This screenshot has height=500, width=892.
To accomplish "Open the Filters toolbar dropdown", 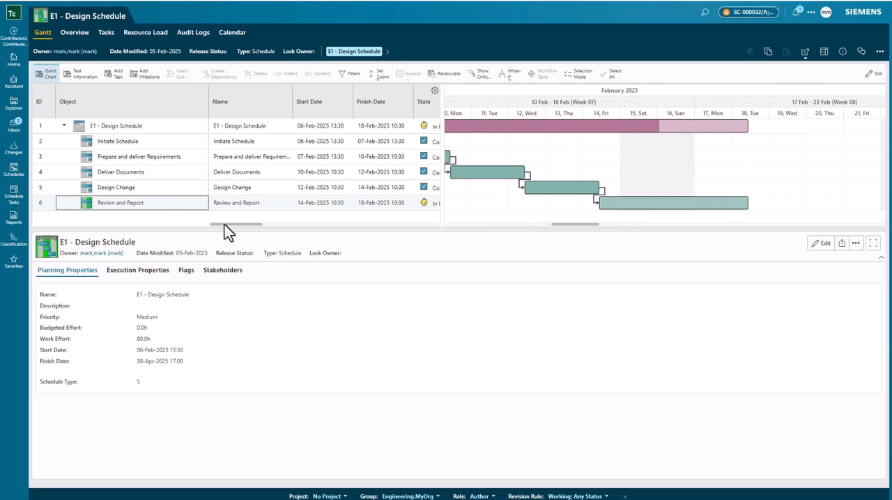I will pyautogui.click(x=349, y=73).
